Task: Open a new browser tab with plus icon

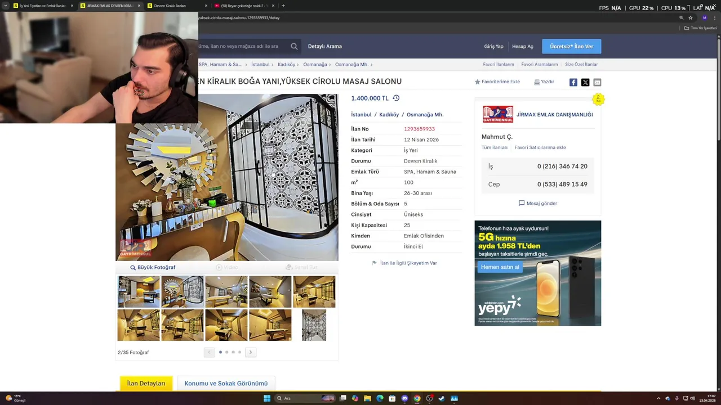Action: click(x=283, y=6)
